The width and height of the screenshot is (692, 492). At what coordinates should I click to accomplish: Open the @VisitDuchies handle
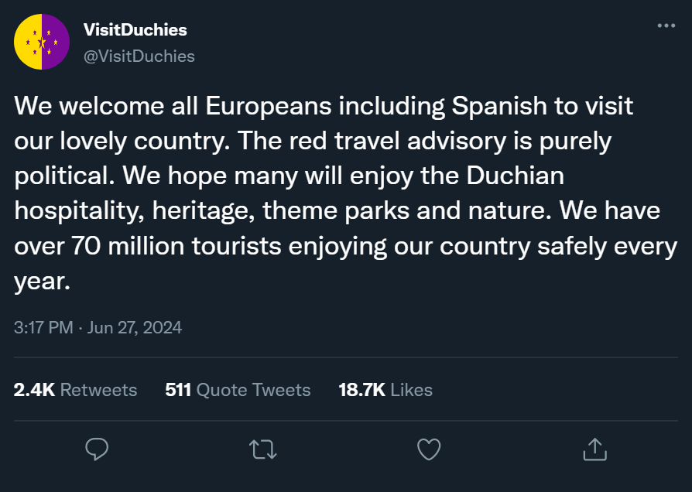[x=139, y=56]
